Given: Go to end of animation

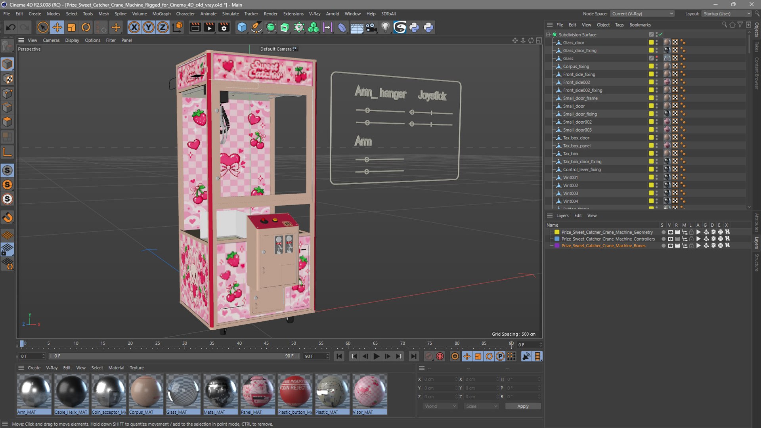Looking at the screenshot, I should coord(413,356).
